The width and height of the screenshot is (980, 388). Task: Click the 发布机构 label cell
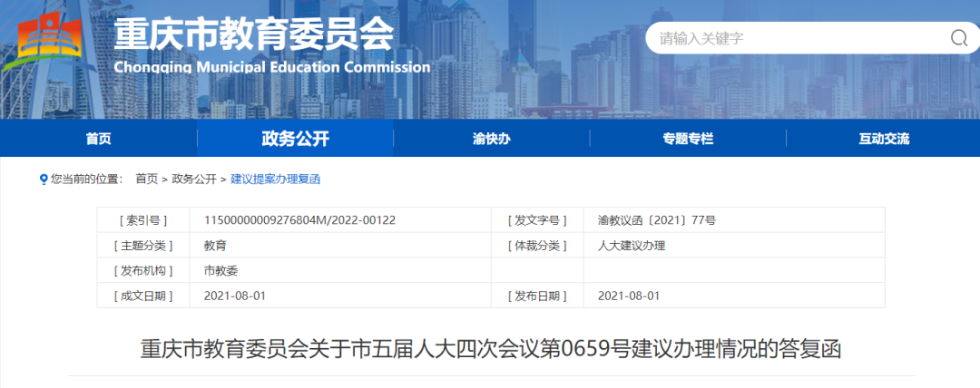[x=143, y=270]
